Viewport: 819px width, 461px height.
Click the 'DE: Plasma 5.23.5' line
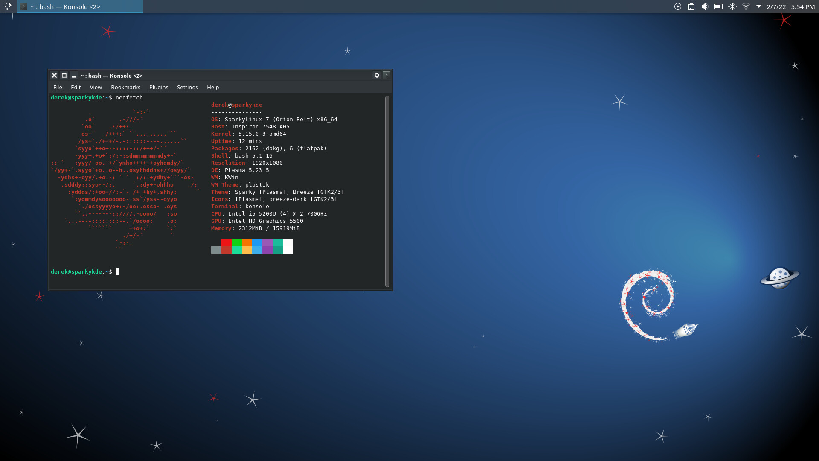pyautogui.click(x=240, y=170)
